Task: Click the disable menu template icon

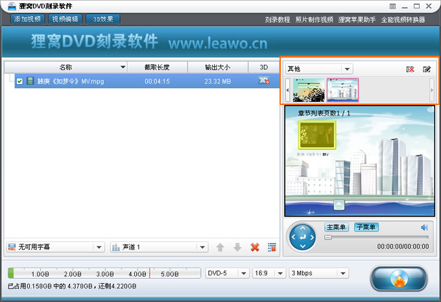Action: click(410, 69)
